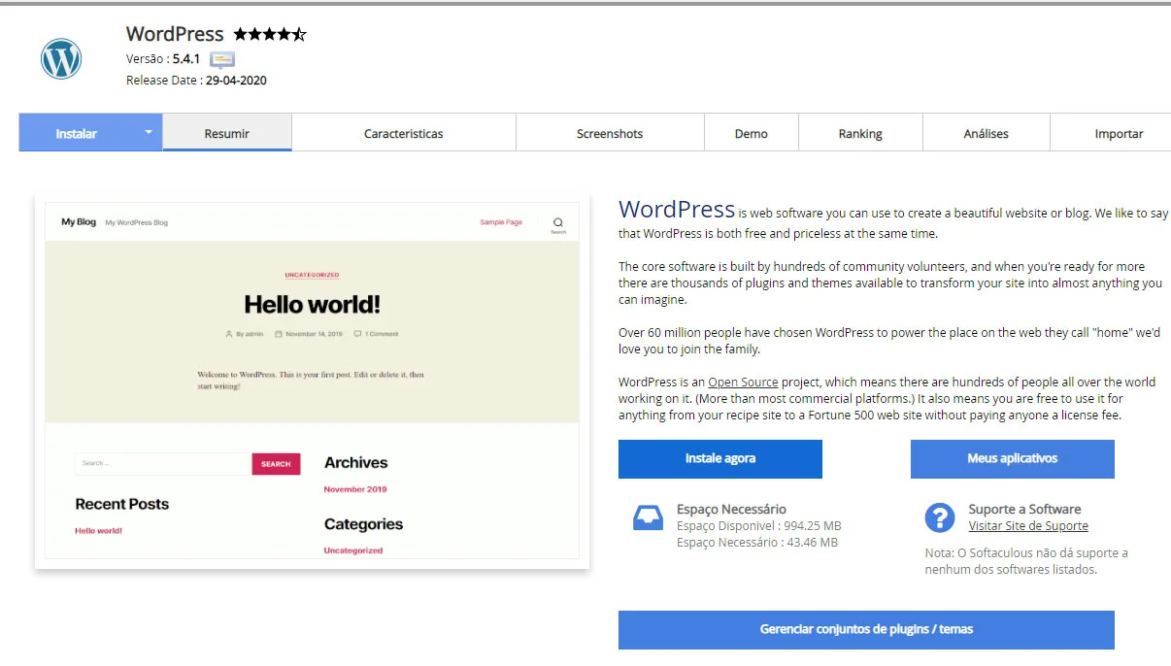Select the Resumir tab
Image resolution: width=1171 pixels, height=666 pixels.
[x=226, y=134]
